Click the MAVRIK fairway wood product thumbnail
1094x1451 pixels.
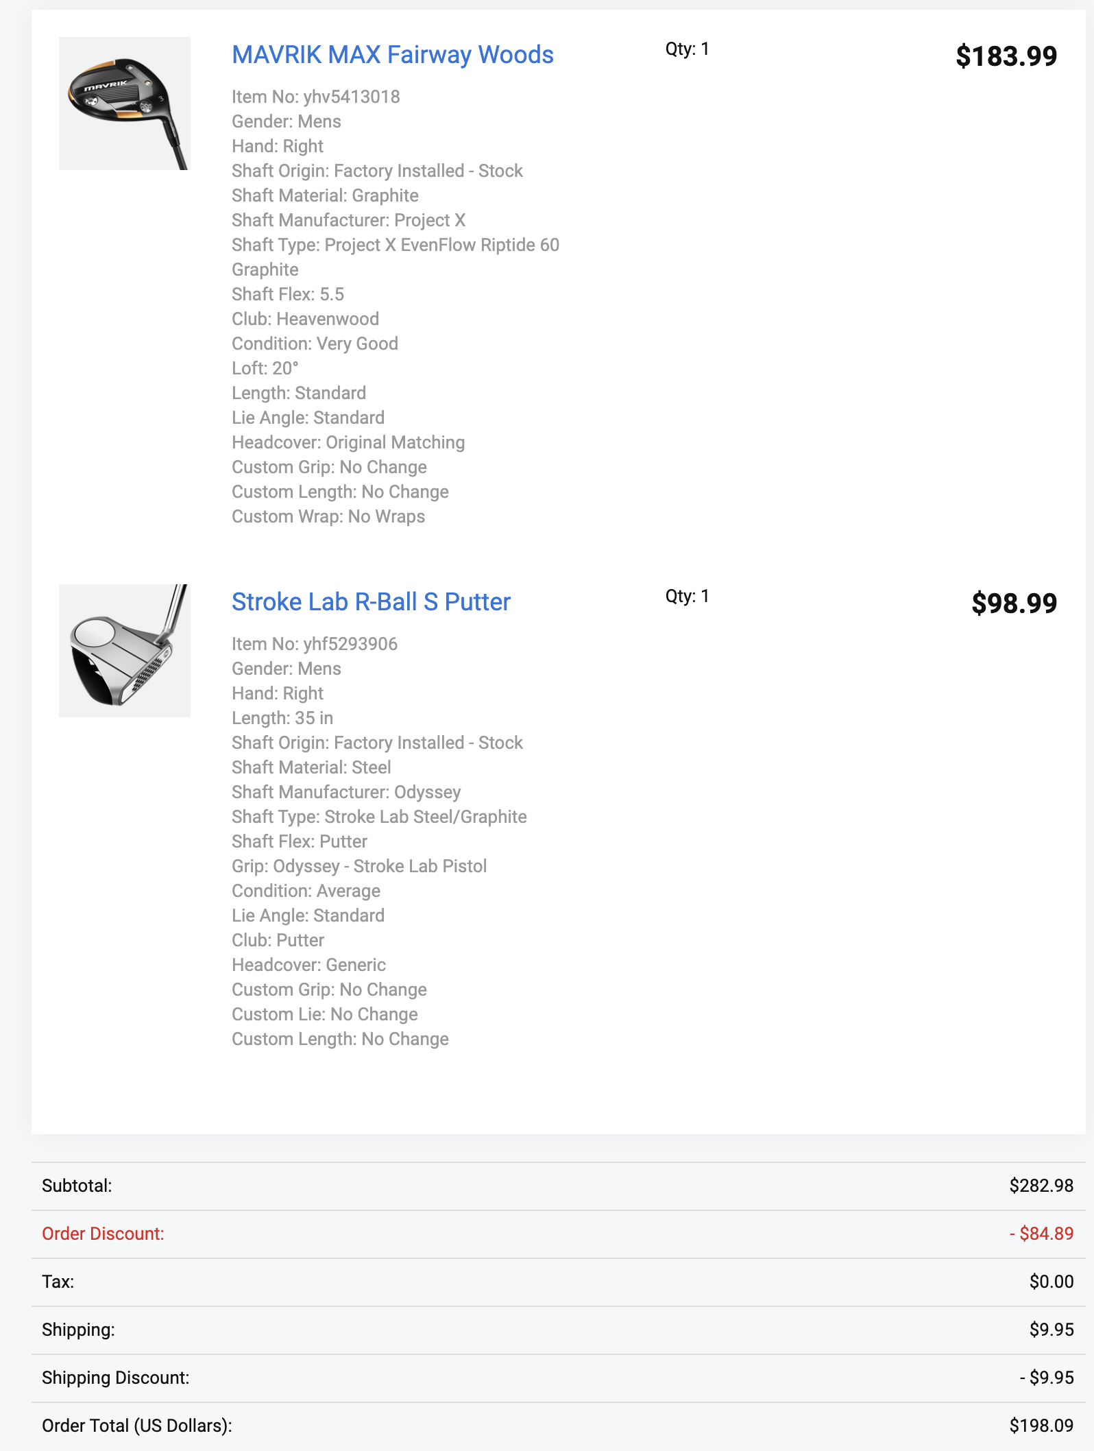[125, 104]
